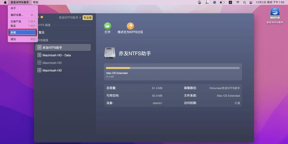Viewport: 288px width, 144px height.
Task: Click the yellow minimize window button
Action: (x=42, y=17)
